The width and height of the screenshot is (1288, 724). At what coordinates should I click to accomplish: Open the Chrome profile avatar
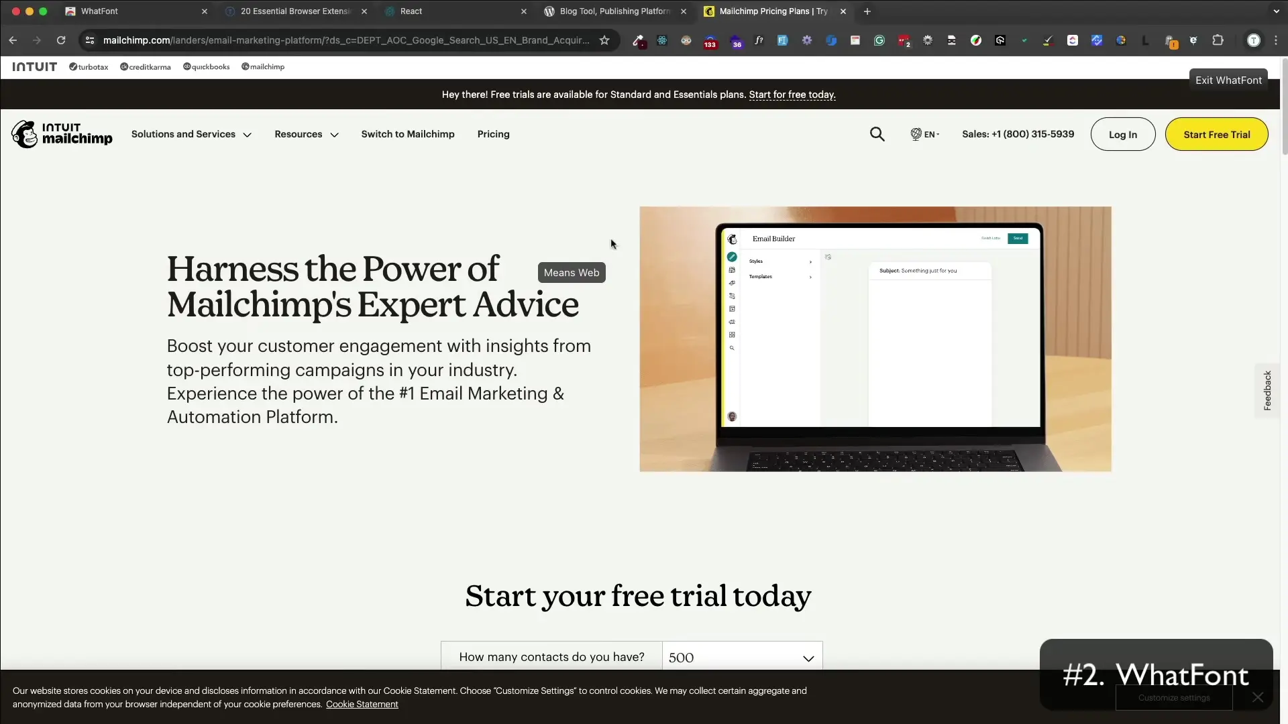click(x=1253, y=40)
